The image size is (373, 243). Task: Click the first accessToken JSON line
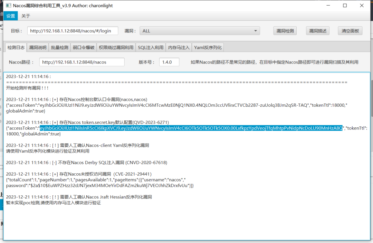(176, 105)
